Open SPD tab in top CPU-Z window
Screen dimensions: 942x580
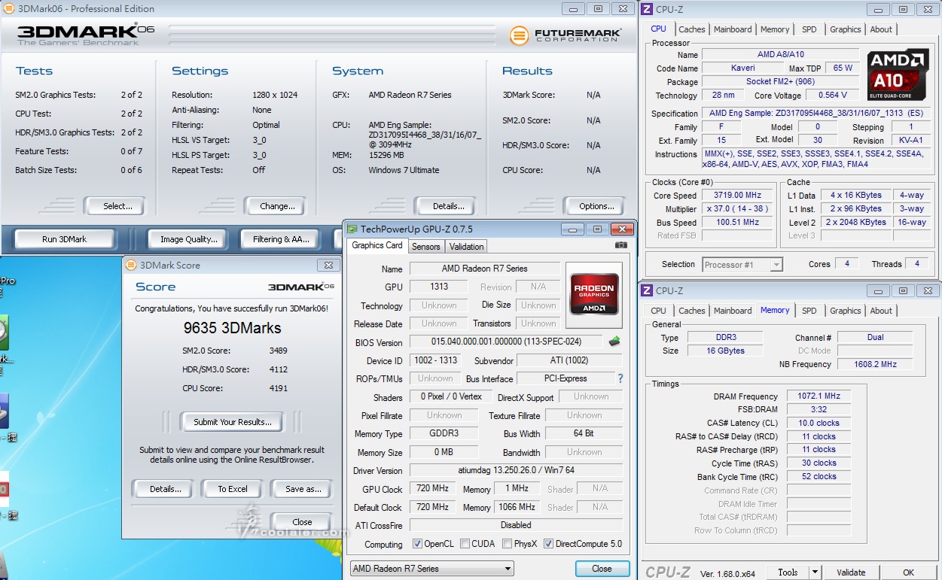click(x=809, y=29)
